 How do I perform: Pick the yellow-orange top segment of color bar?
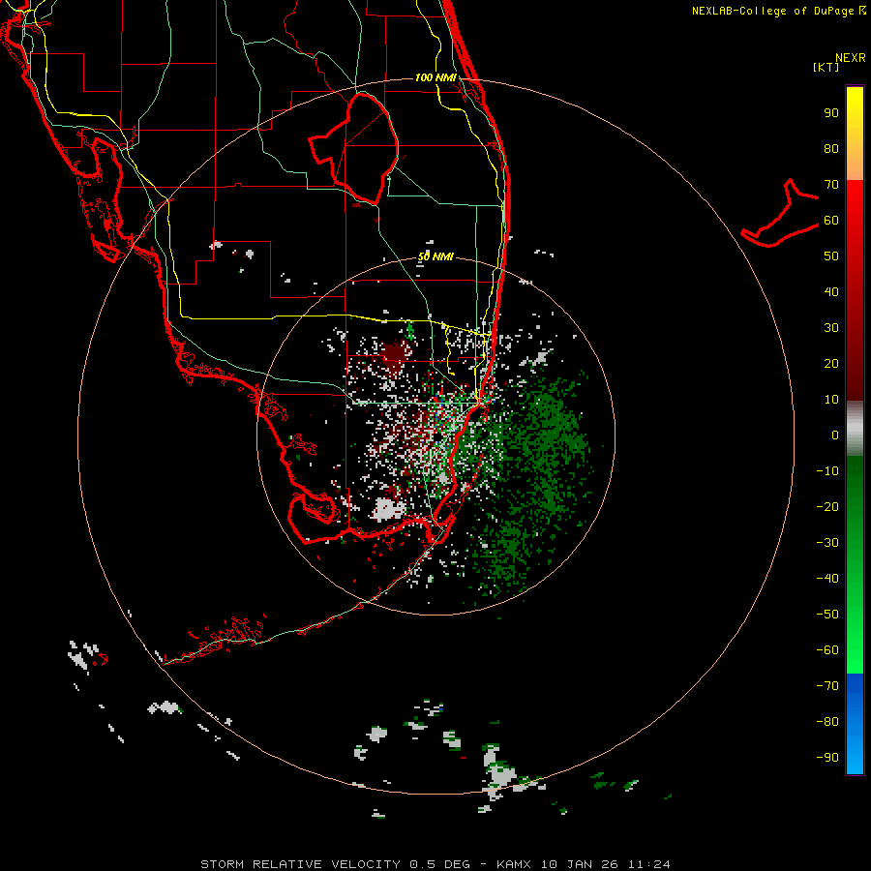pos(855,134)
